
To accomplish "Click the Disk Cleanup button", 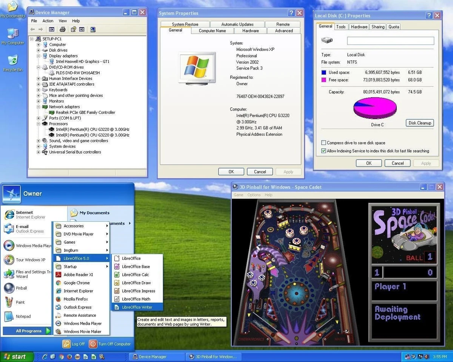I will (x=419, y=123).
